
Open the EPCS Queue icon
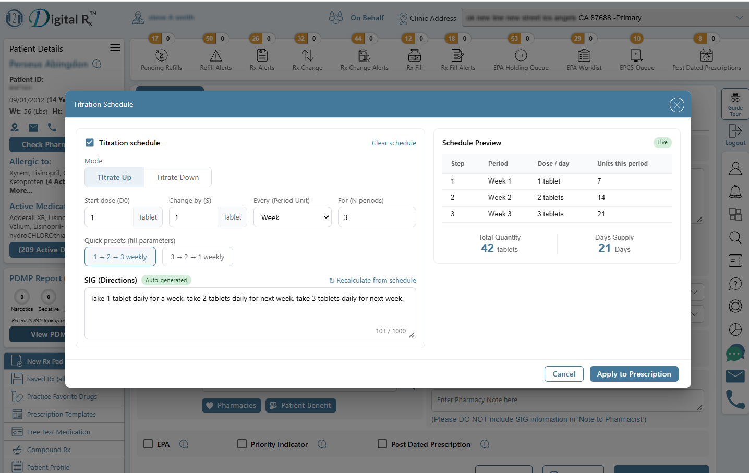click(x=637, y=55)
